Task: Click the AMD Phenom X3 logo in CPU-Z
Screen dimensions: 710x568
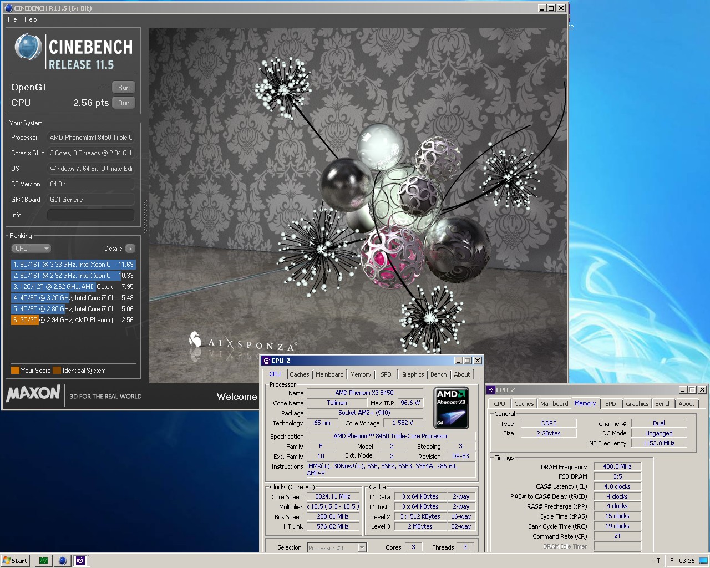Action: click(451, 408)
